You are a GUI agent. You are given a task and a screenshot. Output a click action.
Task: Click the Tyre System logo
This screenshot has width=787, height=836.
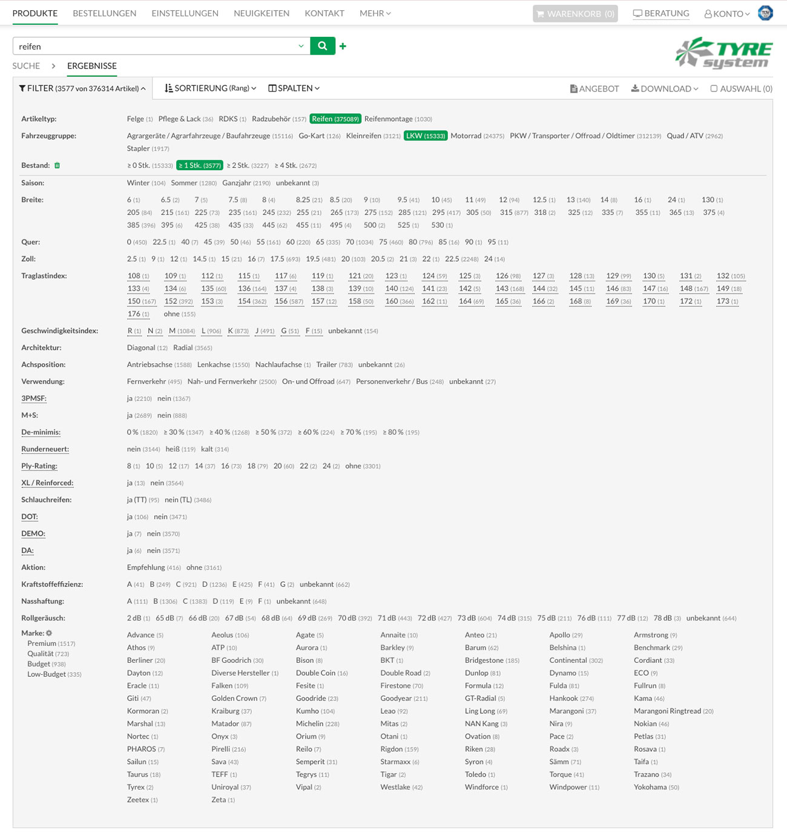pos(724,54)
